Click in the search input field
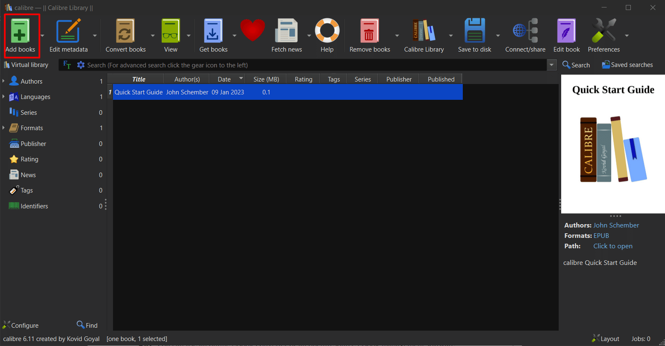 click(315, 65)
